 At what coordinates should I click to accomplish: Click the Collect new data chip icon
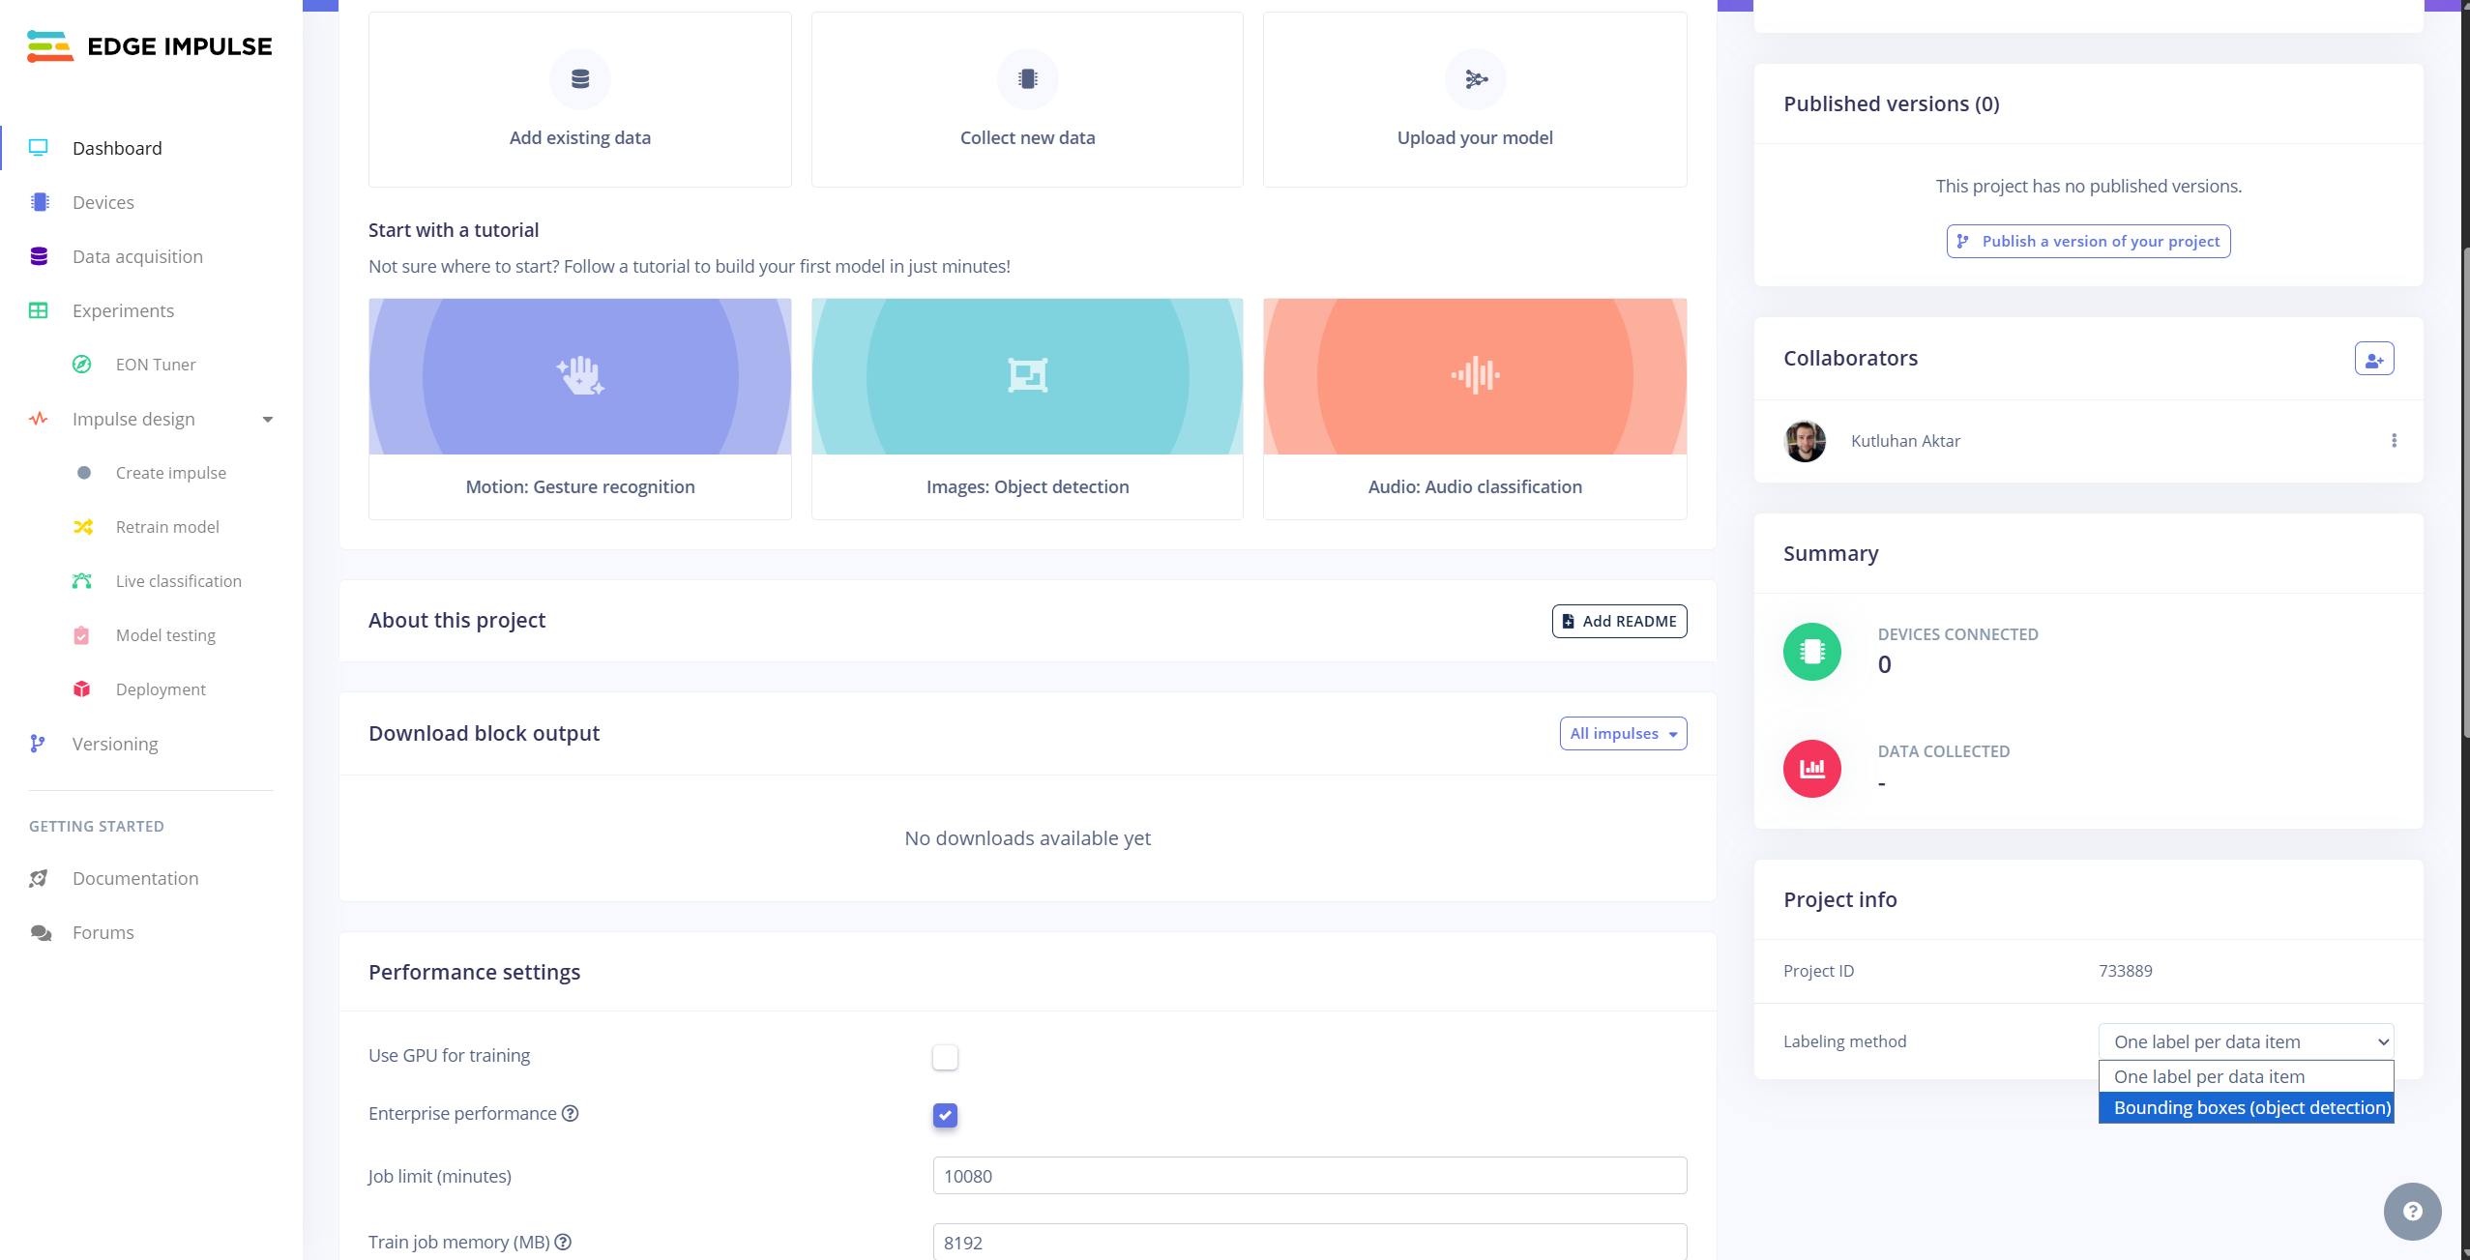pos(1027,79)
